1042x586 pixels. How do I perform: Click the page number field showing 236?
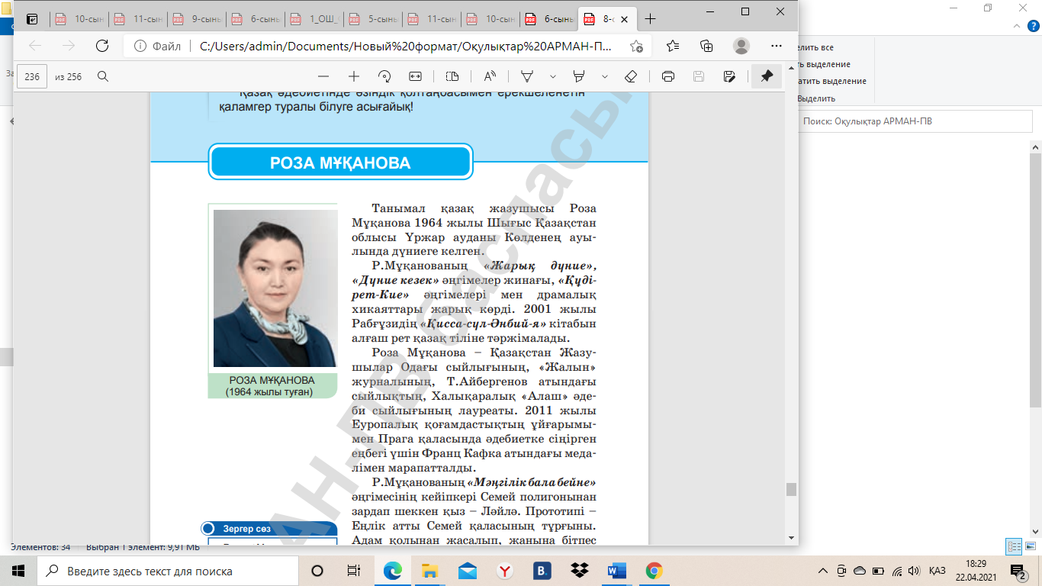32,76
